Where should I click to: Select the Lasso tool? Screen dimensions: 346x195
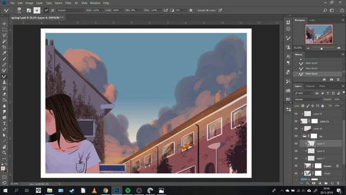coord(4,35)
